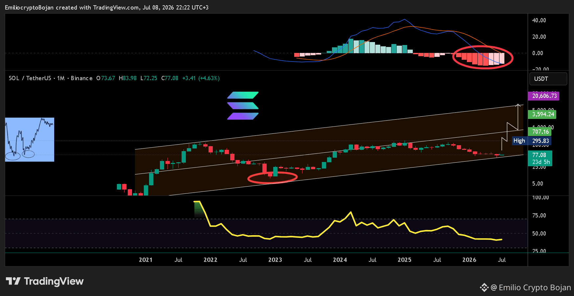Screen dimensions: 574x296
Task: Click the Solana logo on the chart
Action: pos(243,106)
